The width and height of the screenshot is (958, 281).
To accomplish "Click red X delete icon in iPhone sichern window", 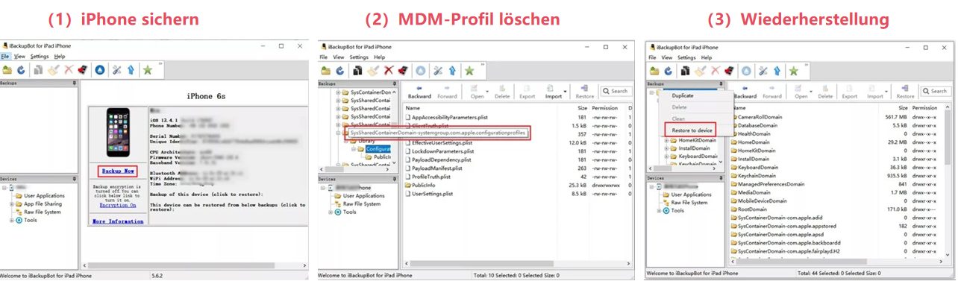I will [68, 70].
